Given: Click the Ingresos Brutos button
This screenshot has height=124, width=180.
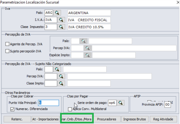Looking at the screenshot, I should point(135,119).
